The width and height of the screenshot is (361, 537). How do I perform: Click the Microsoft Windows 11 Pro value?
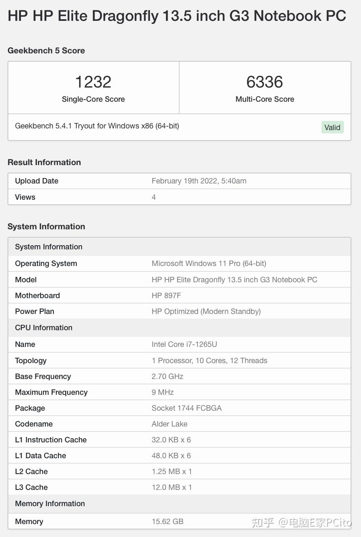click(209, 263)
